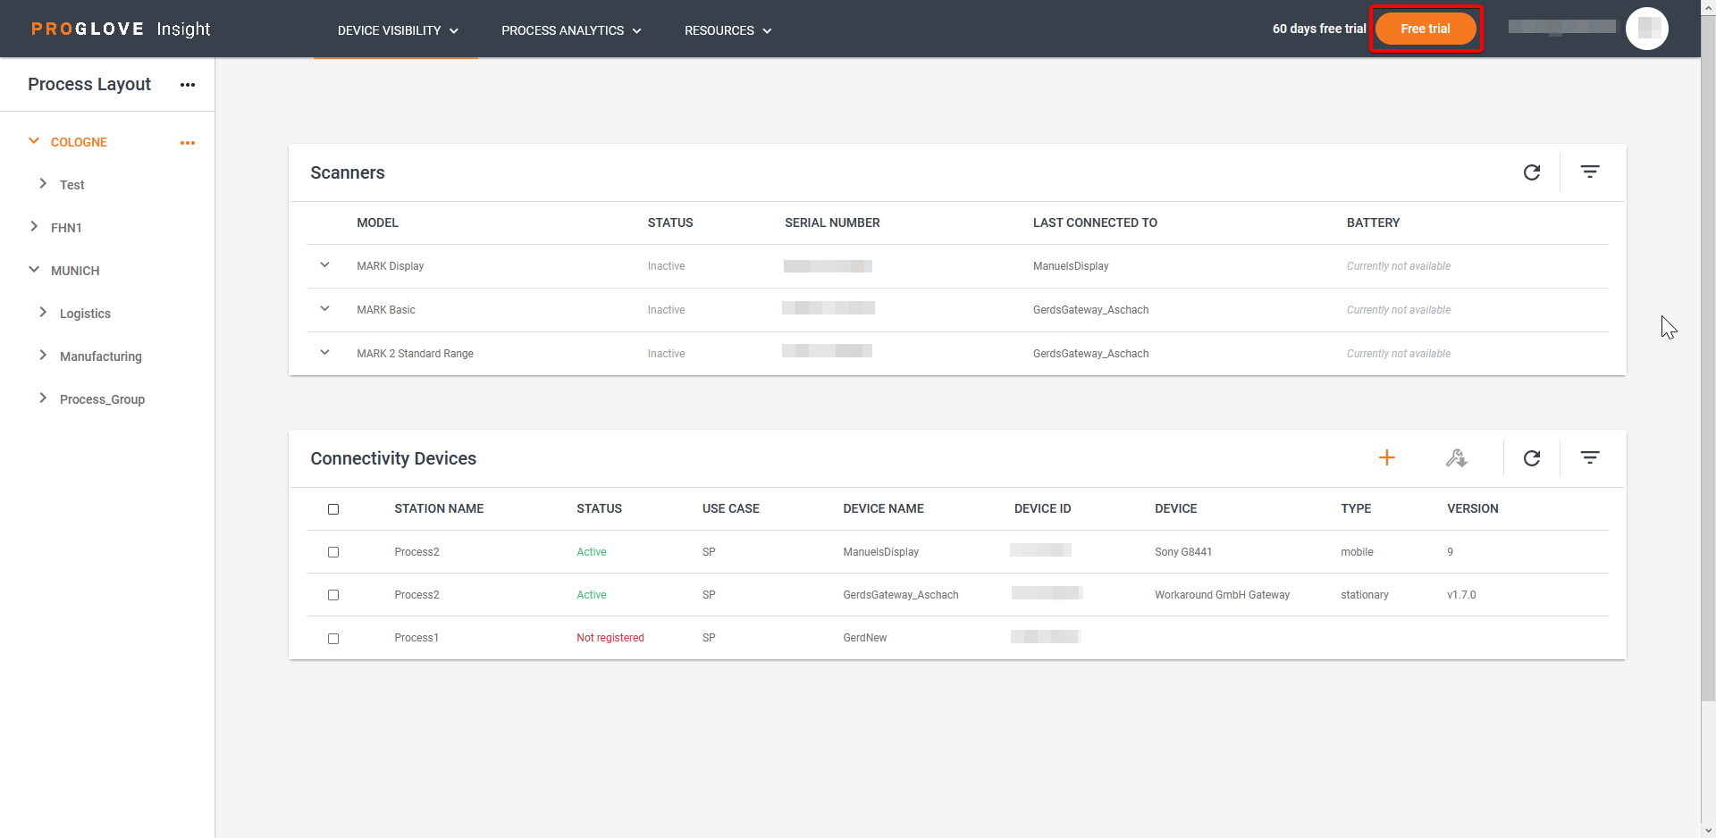
Task: Click GerdNew device name
Action: click(x=864, y=638)
